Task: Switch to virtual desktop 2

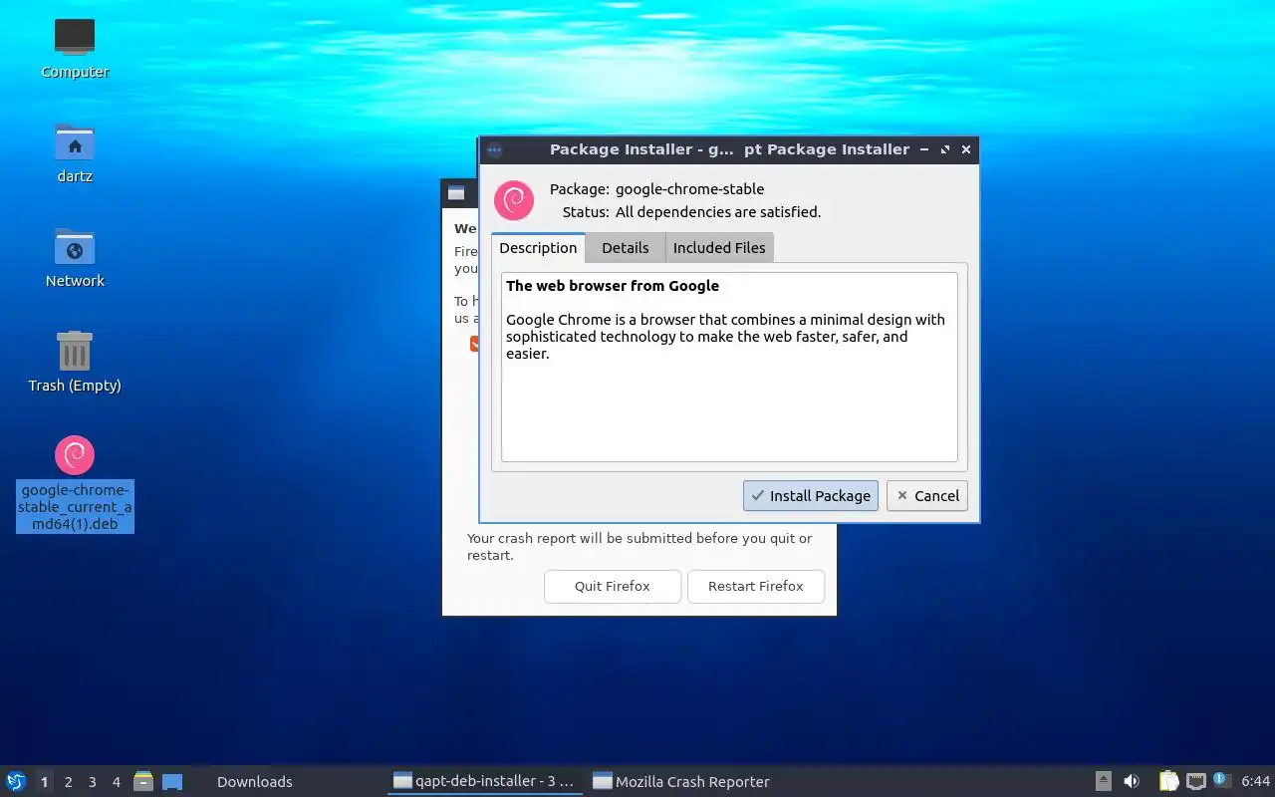Action: tap(68, 782)
